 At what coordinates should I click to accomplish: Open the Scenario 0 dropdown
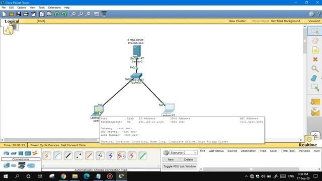tap(183, 153)
